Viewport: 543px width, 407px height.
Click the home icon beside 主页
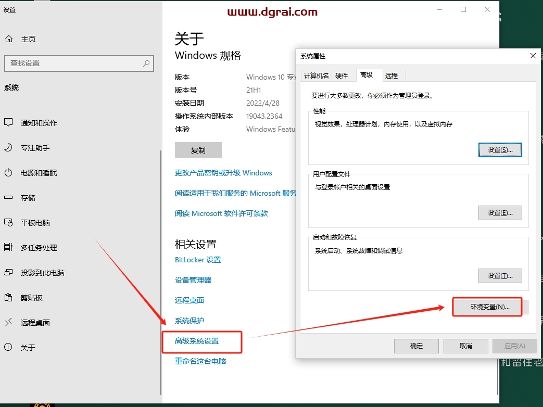pyautogui.click(x=9, y=39)
